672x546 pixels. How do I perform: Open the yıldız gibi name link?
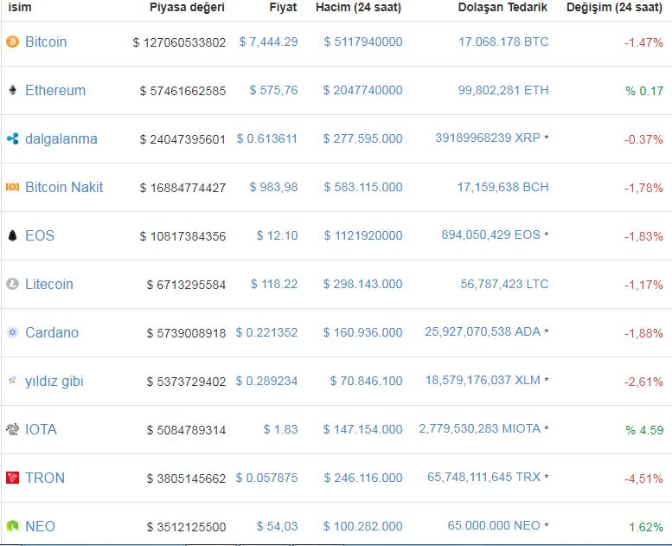[54, 382]
